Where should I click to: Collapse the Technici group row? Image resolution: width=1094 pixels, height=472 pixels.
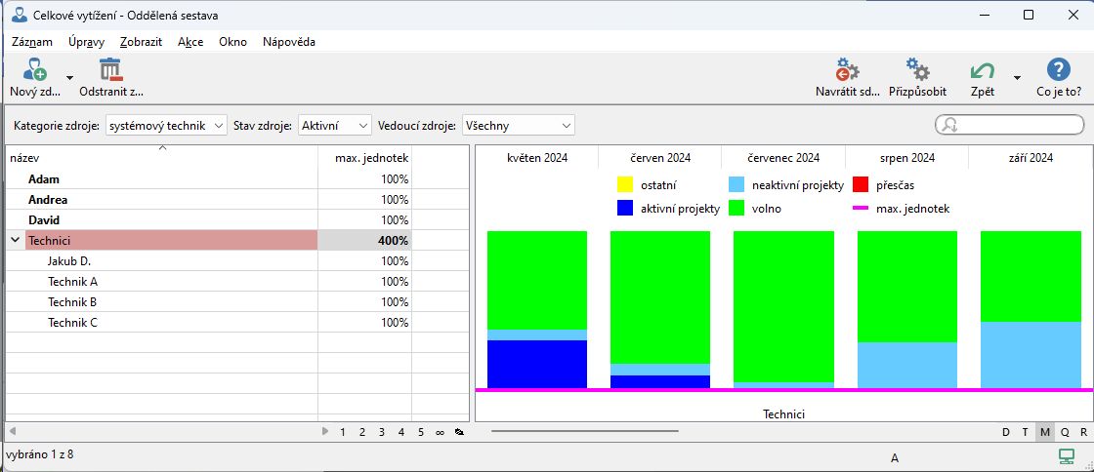click(x=16, y=240)
